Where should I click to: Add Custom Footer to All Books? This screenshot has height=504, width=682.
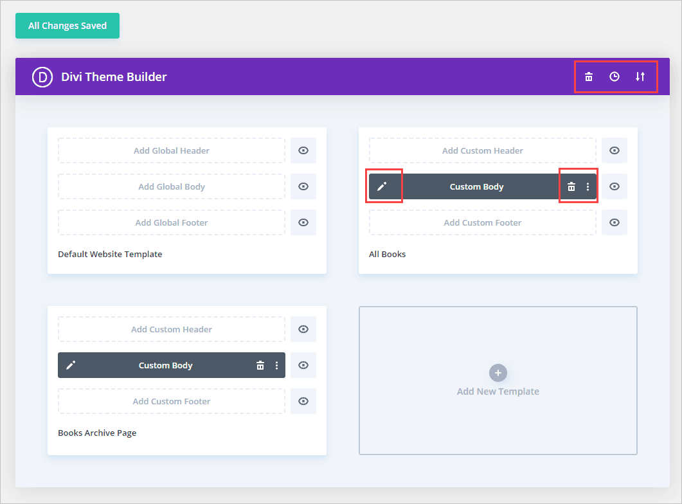point(482,222)
